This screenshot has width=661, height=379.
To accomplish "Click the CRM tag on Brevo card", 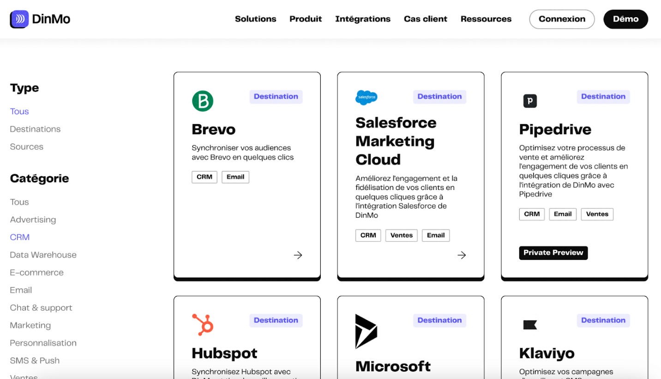I will tap(204, 177).
